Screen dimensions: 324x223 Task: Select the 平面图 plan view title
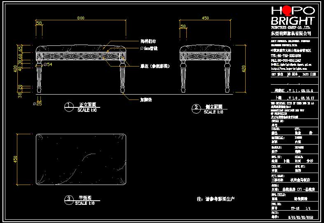(x=85, y=198)
